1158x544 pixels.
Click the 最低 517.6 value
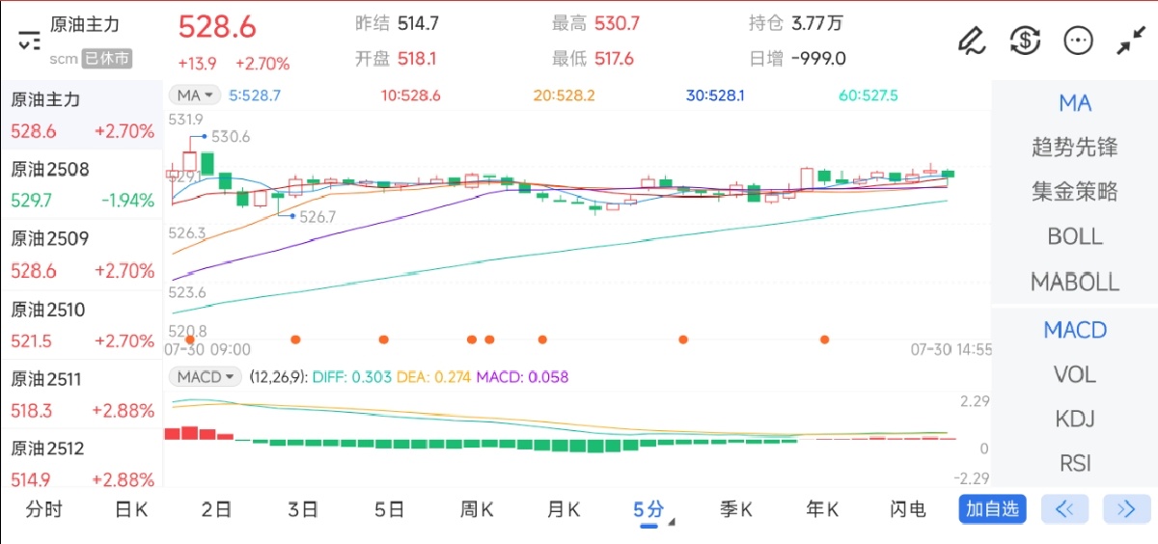coord(615,59)
